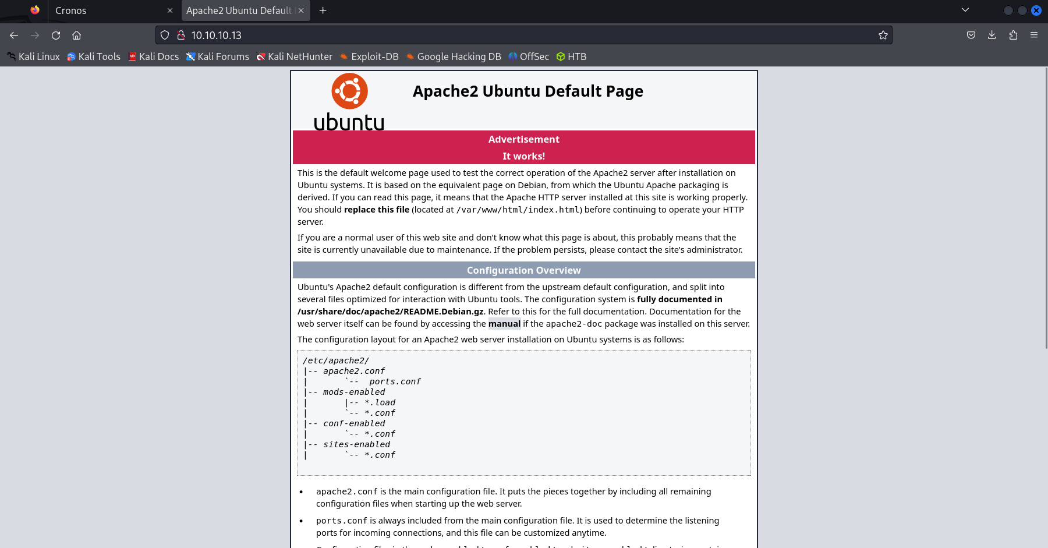The image size is (1048, 548).
Task: Open a new tab with plus button
Action: point(323,10)
